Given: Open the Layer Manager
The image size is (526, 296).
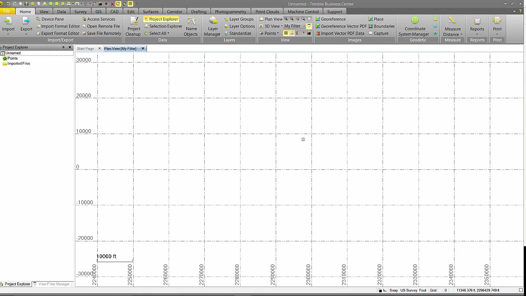Looking at the screenshot, I should [x=212, y=26].
